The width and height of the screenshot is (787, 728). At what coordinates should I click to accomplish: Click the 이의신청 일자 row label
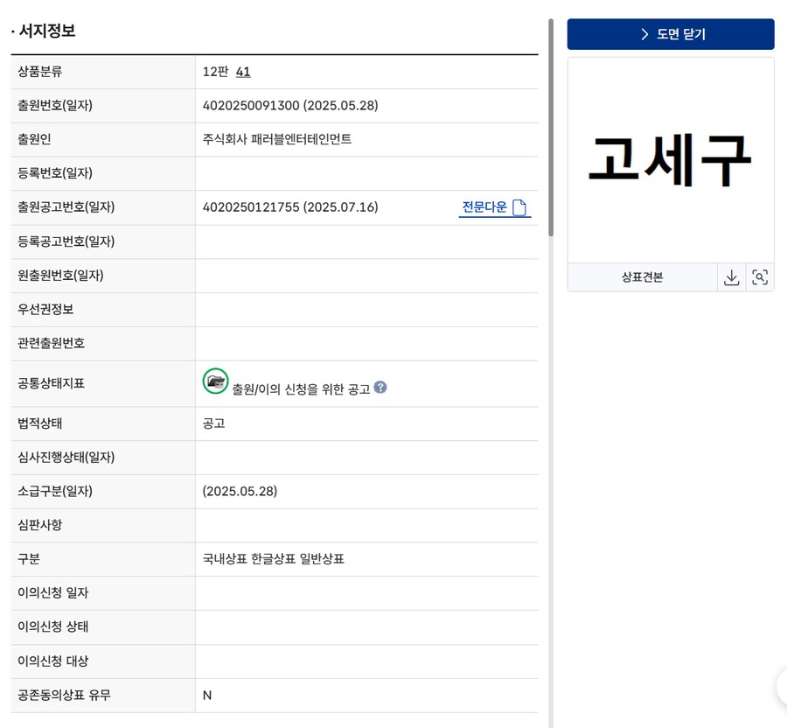53,593
